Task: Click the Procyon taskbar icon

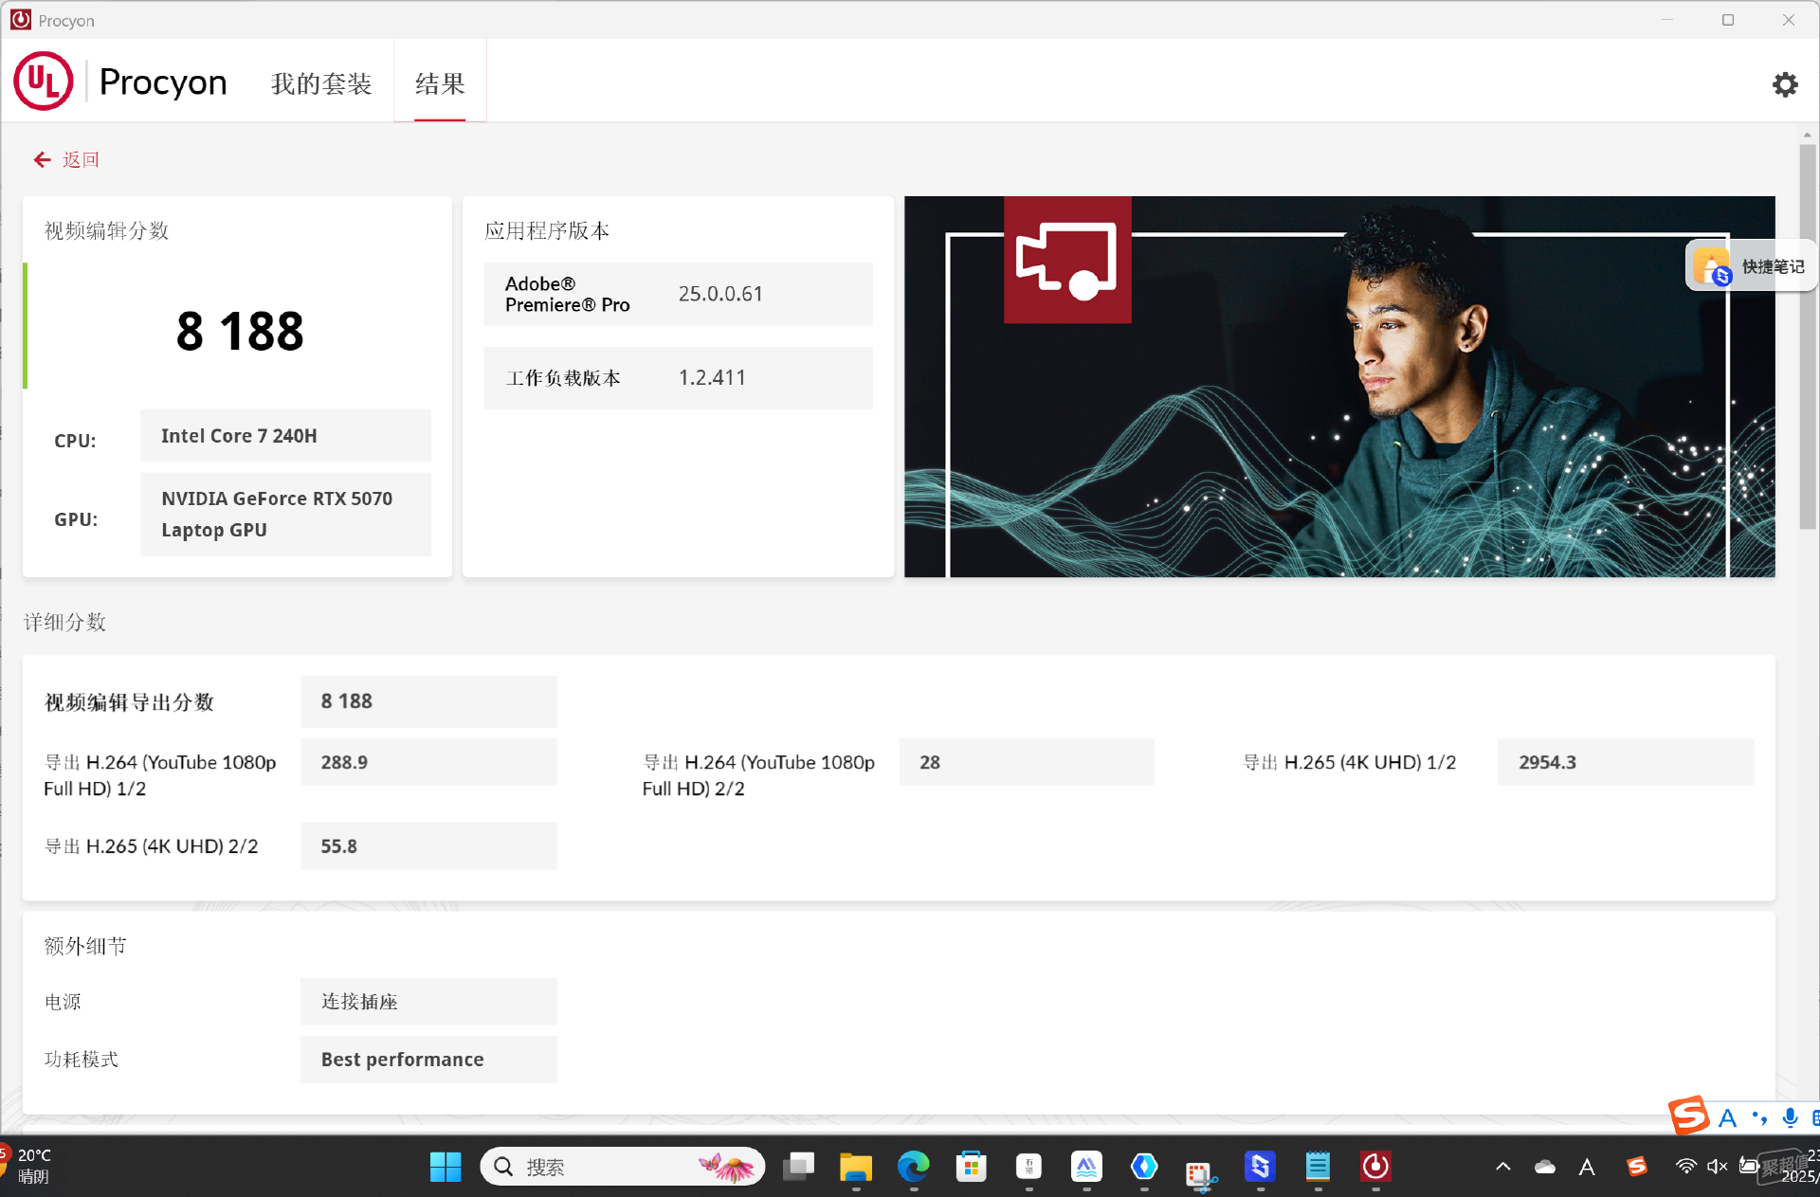Action: (x=1375, y=1167)
